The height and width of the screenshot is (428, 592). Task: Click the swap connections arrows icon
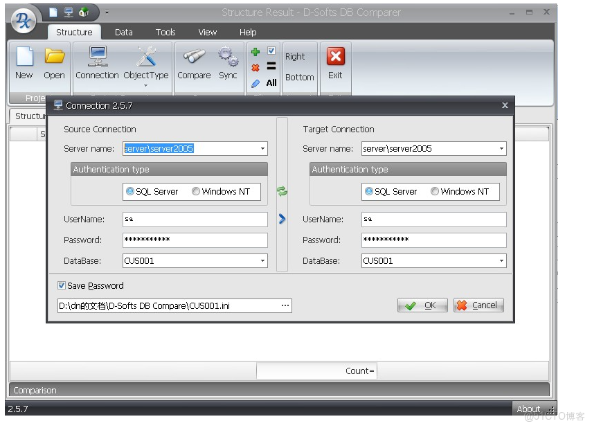tap(281, 192)
